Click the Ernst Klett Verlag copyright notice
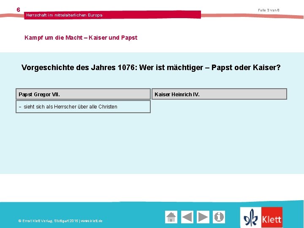The image size is (304, 228). (x=60, y=221)
